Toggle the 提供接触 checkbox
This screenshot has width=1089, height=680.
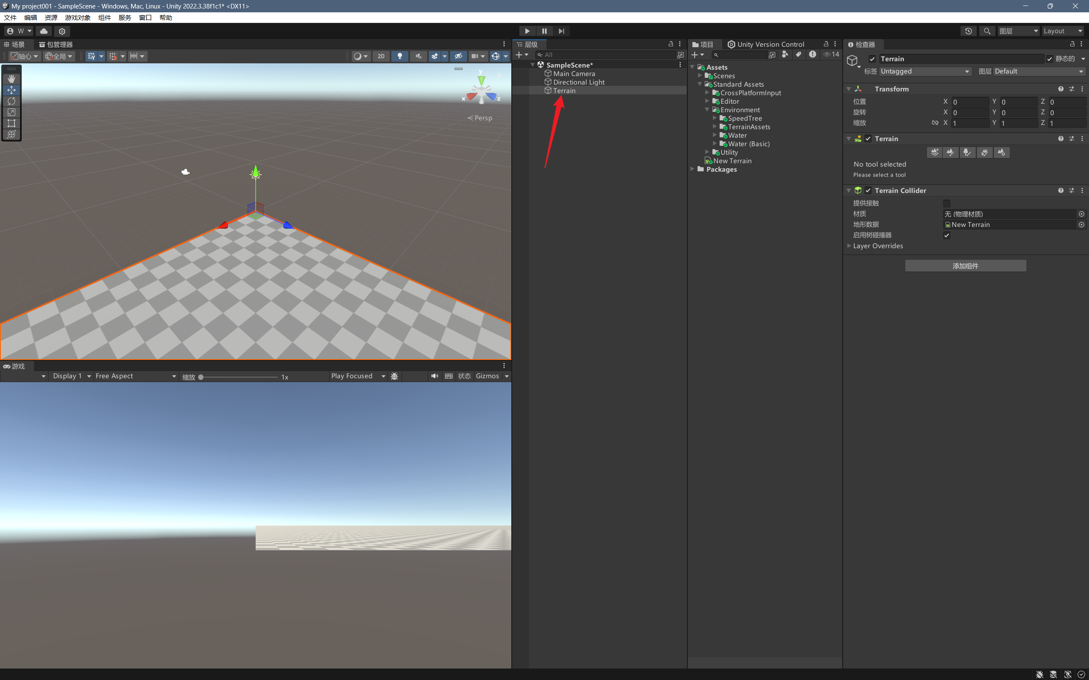(x=947, y=203)
